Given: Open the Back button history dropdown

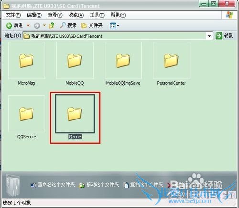Looking at the screenshot, I should [x=28, y=25].
